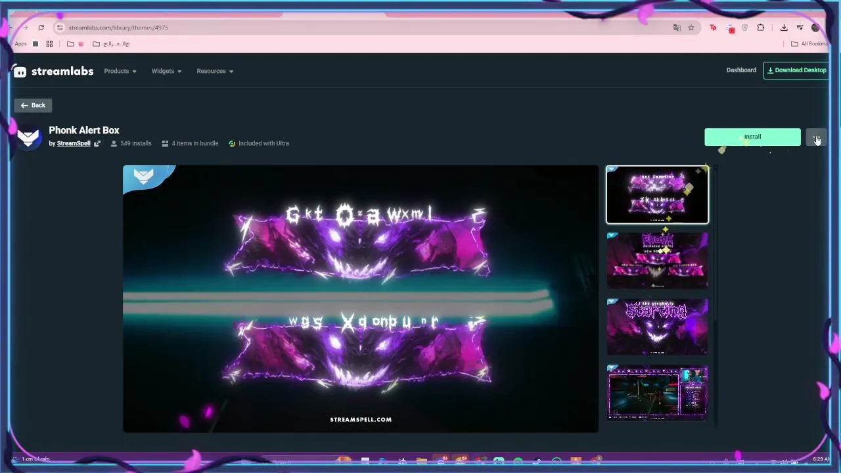Open the weather widget on taskbar
The width and height of the screenshot is (841, 473).
tap(31, 459)
